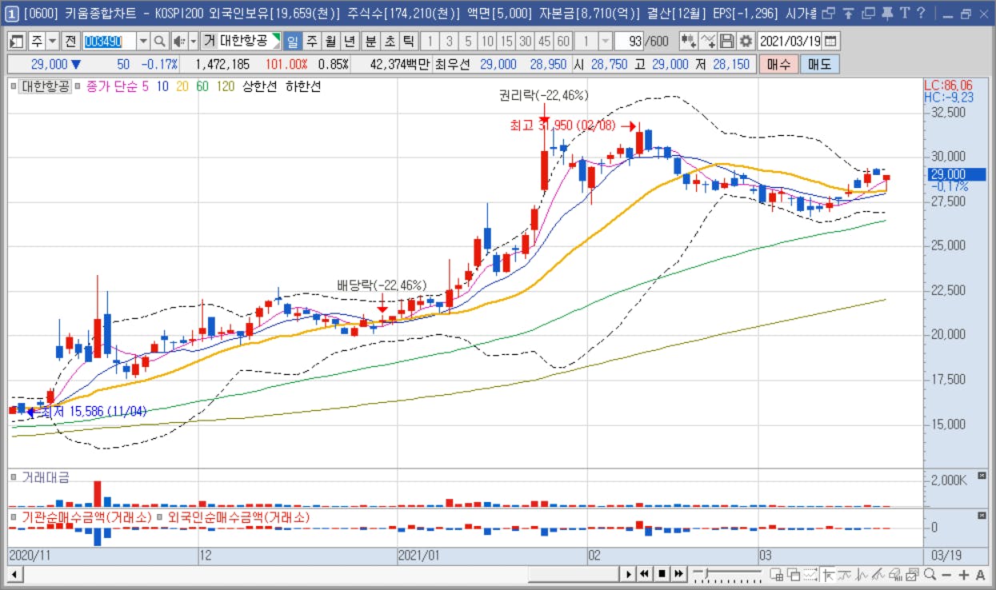The height and width of the screenshot is (590, 996).
Task: Open chart settings gear icon
Action: point(746,41)
